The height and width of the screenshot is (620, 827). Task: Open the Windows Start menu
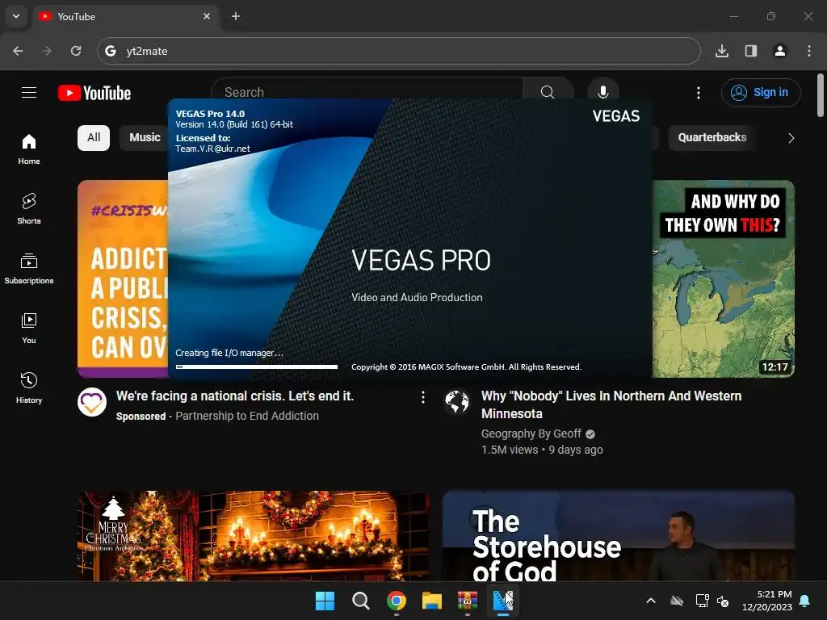[x=325, y=601]
